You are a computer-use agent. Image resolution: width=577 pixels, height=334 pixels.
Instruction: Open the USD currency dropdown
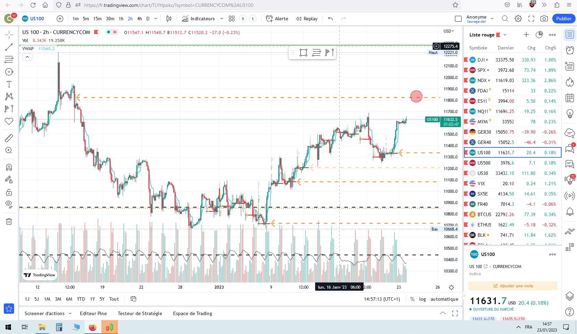pos(448,31)
